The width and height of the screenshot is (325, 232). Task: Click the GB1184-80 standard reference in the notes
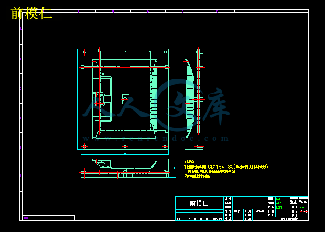click(x=221, y=167)
